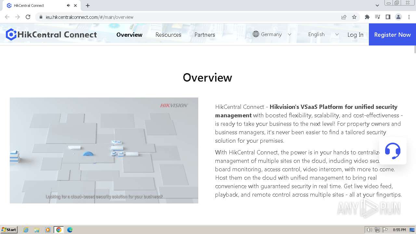Image resolution: width=416 pixels, height=234 pixels.
Task: Switch to Chrome in taskbar
Action: click(x=58, y=230)
